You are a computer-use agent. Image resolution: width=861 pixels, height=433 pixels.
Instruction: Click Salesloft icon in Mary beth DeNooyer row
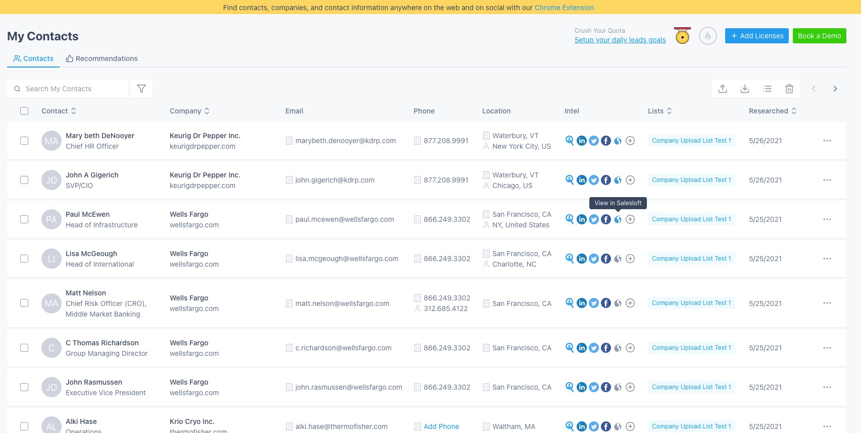point(618,141)
